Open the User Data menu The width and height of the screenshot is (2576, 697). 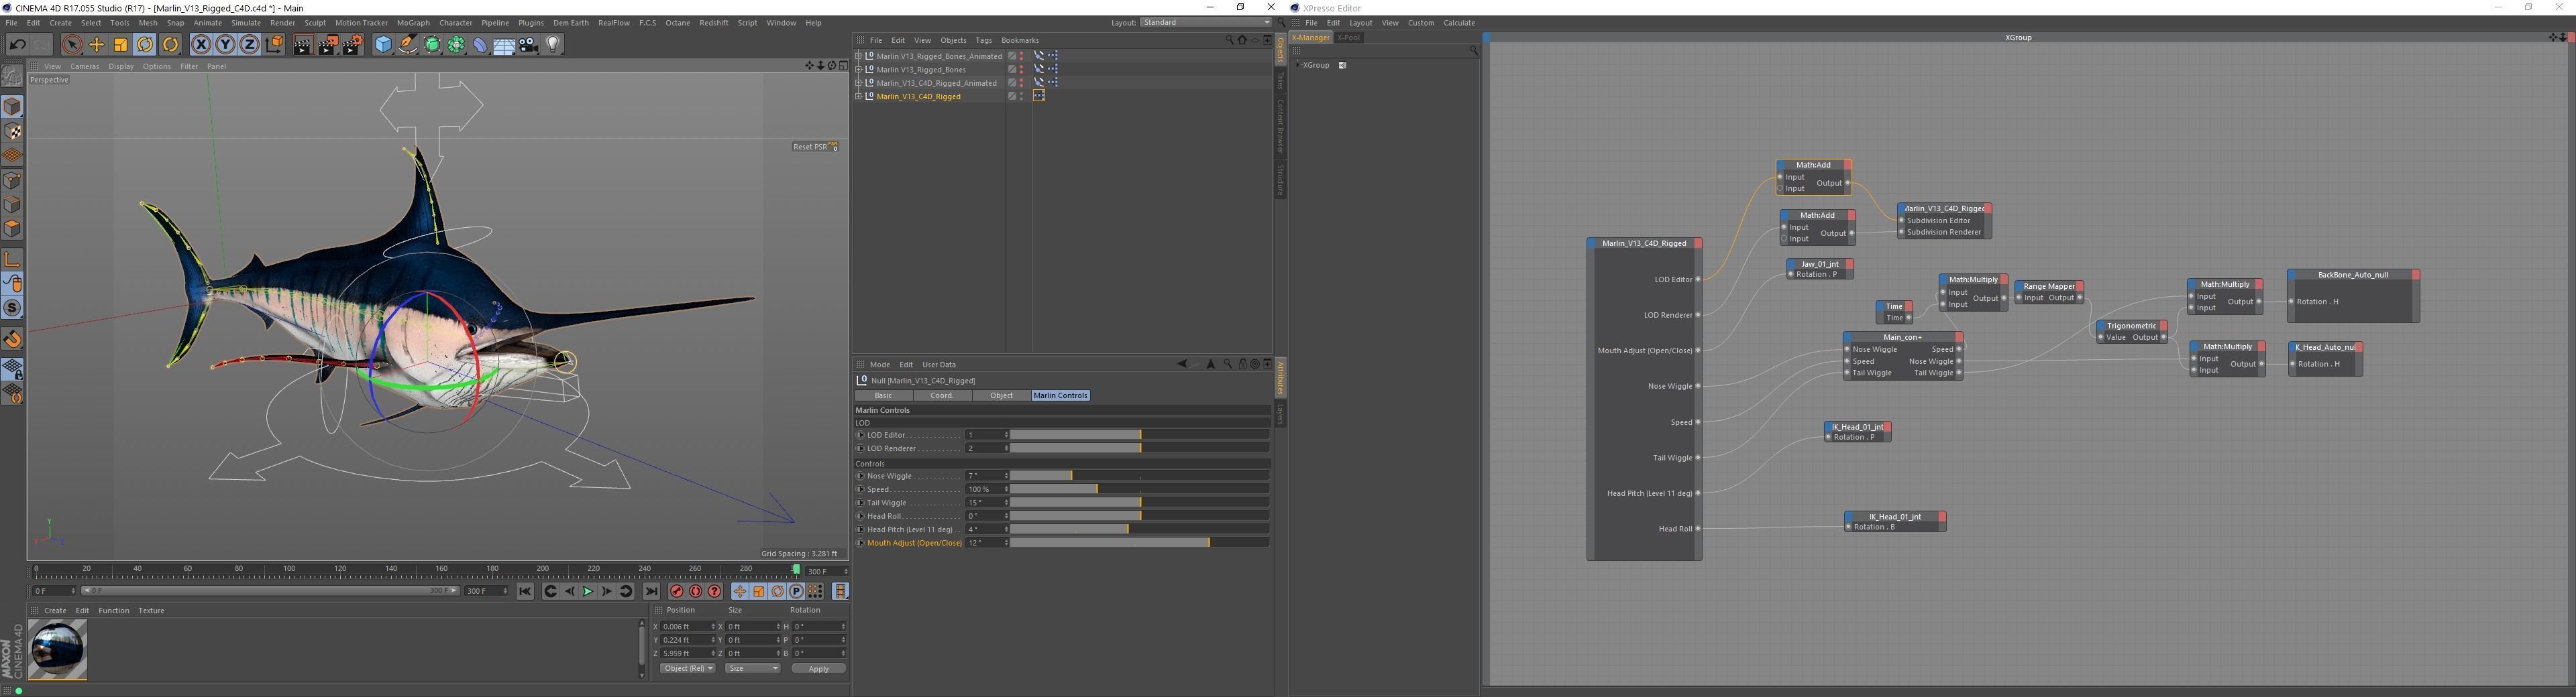[x=939, y=365]
